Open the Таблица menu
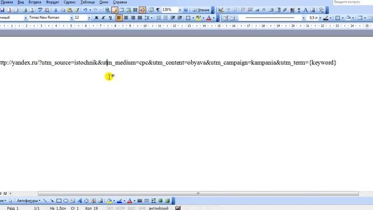The image size is (373, 210). (x=87, y=2)
